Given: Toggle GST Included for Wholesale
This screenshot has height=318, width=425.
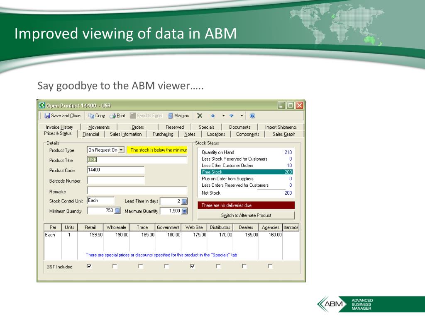Looking at the screenshot, I should pos(115,266).
